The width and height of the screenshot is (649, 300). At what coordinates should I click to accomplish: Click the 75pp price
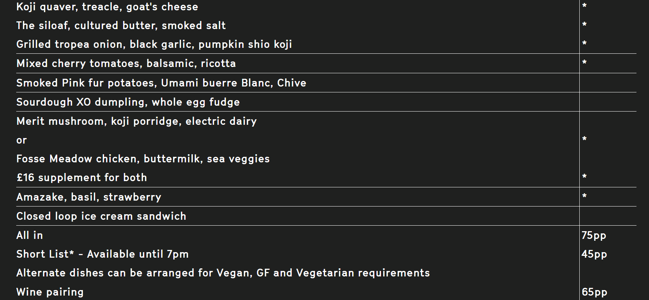coord(594,236)
